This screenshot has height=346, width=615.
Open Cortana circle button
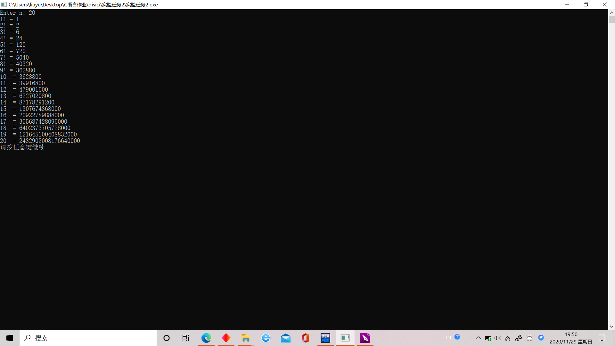[x=167, y=338]
